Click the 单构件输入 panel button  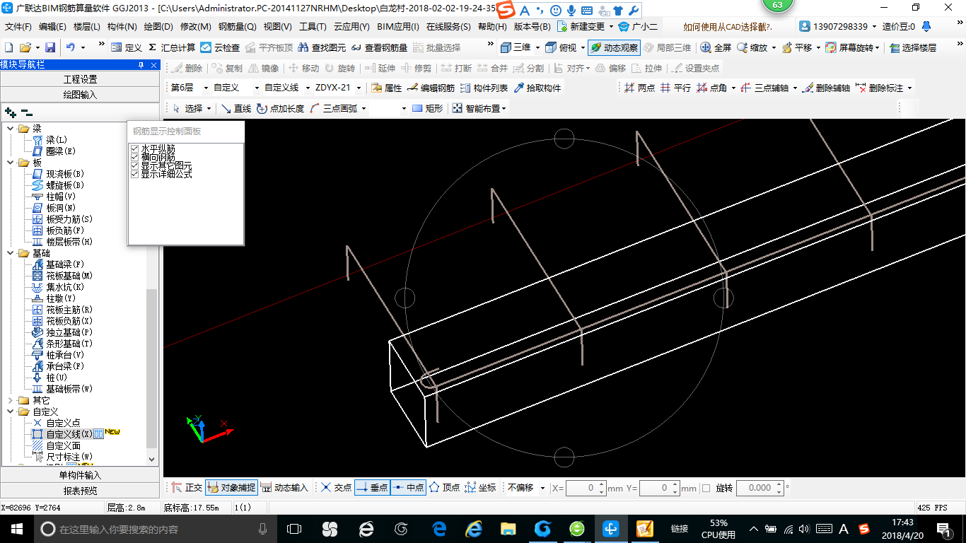[x=80, y=475]
